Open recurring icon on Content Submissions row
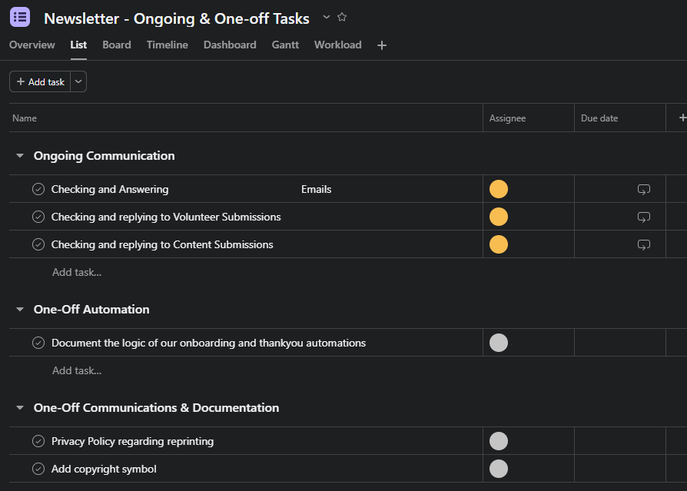687x491 pixels. click(644, 244)
